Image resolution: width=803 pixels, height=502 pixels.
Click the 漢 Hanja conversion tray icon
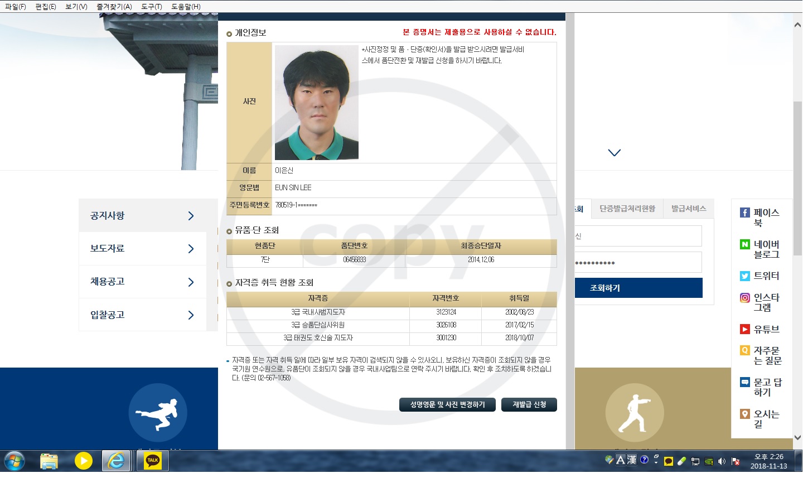632,460
